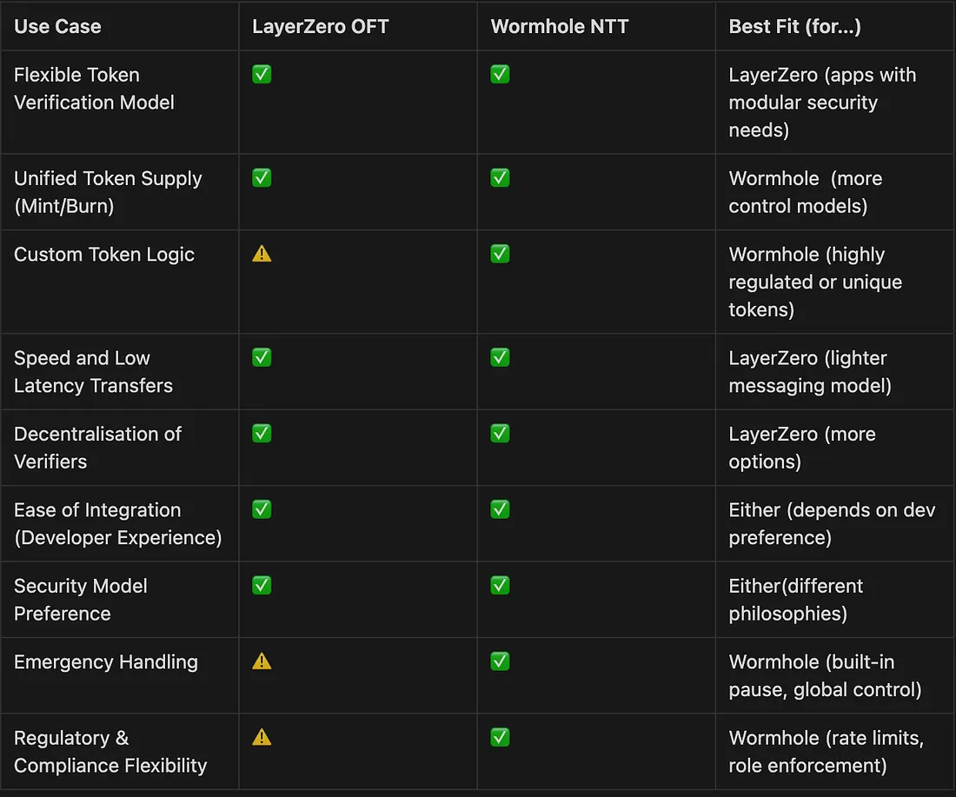This screenshot has width=956, height=797.
Task: Click the warning icon in Custom Token Logic row
Action: [x=262, y=254]
